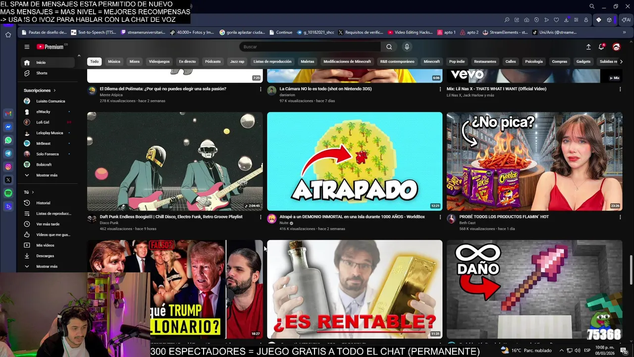The width and height of the screenshot is (634, 357).
Task: Play the ¿ES RENTABLE? video thumbnail
Action: (x=355, y=289)
